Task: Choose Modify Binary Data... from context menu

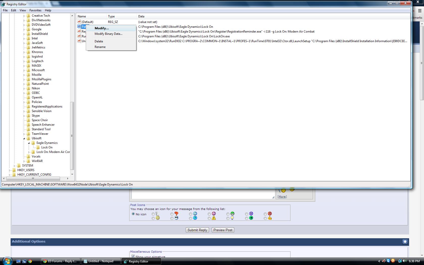Action: coord(111,34)
